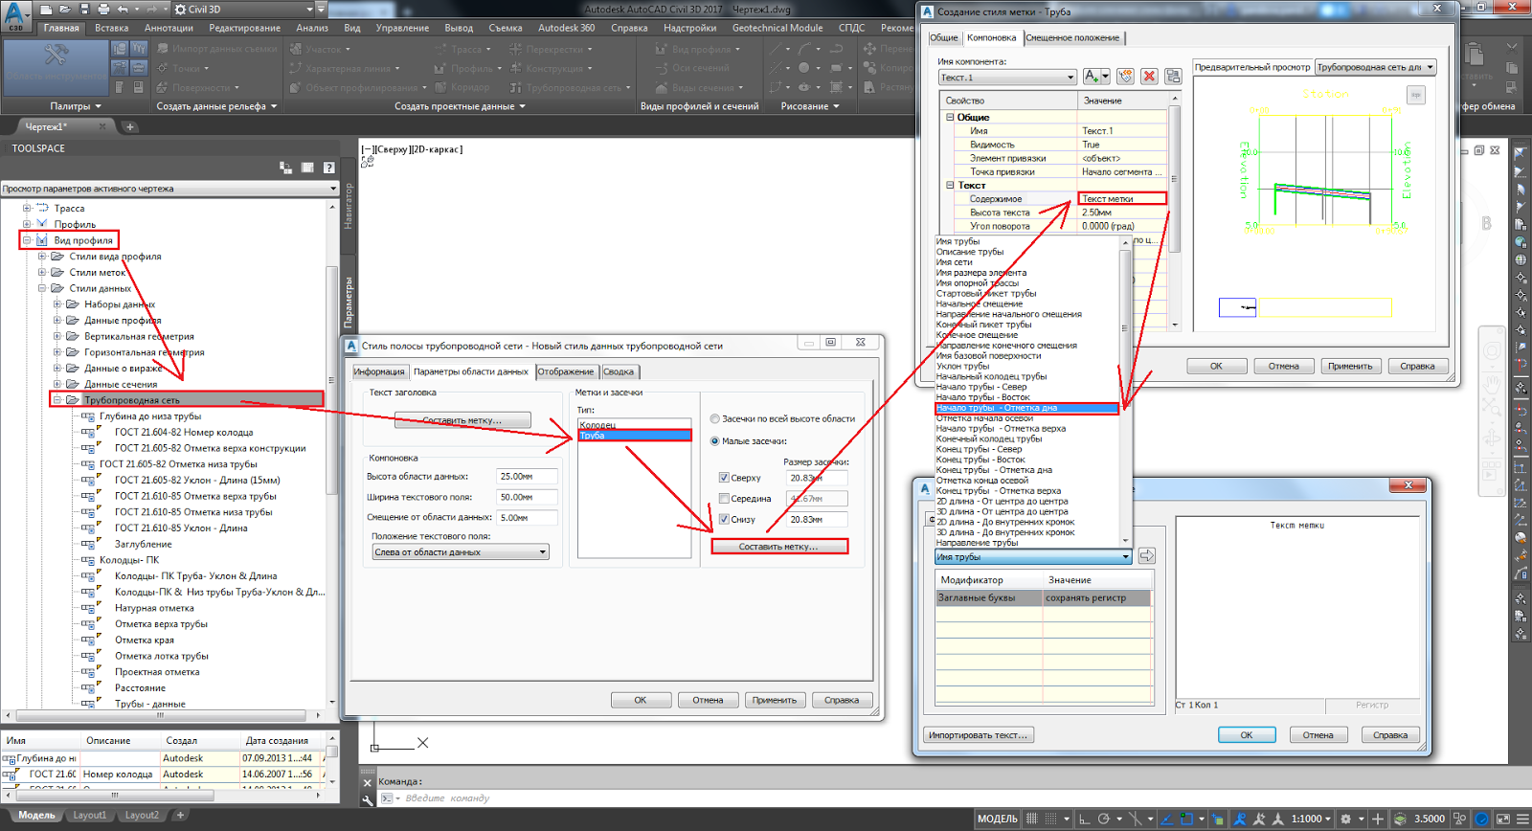Select the Натурная отметка tree item
Viewport: 1532px width, 831px height.
tap(154, 608)
